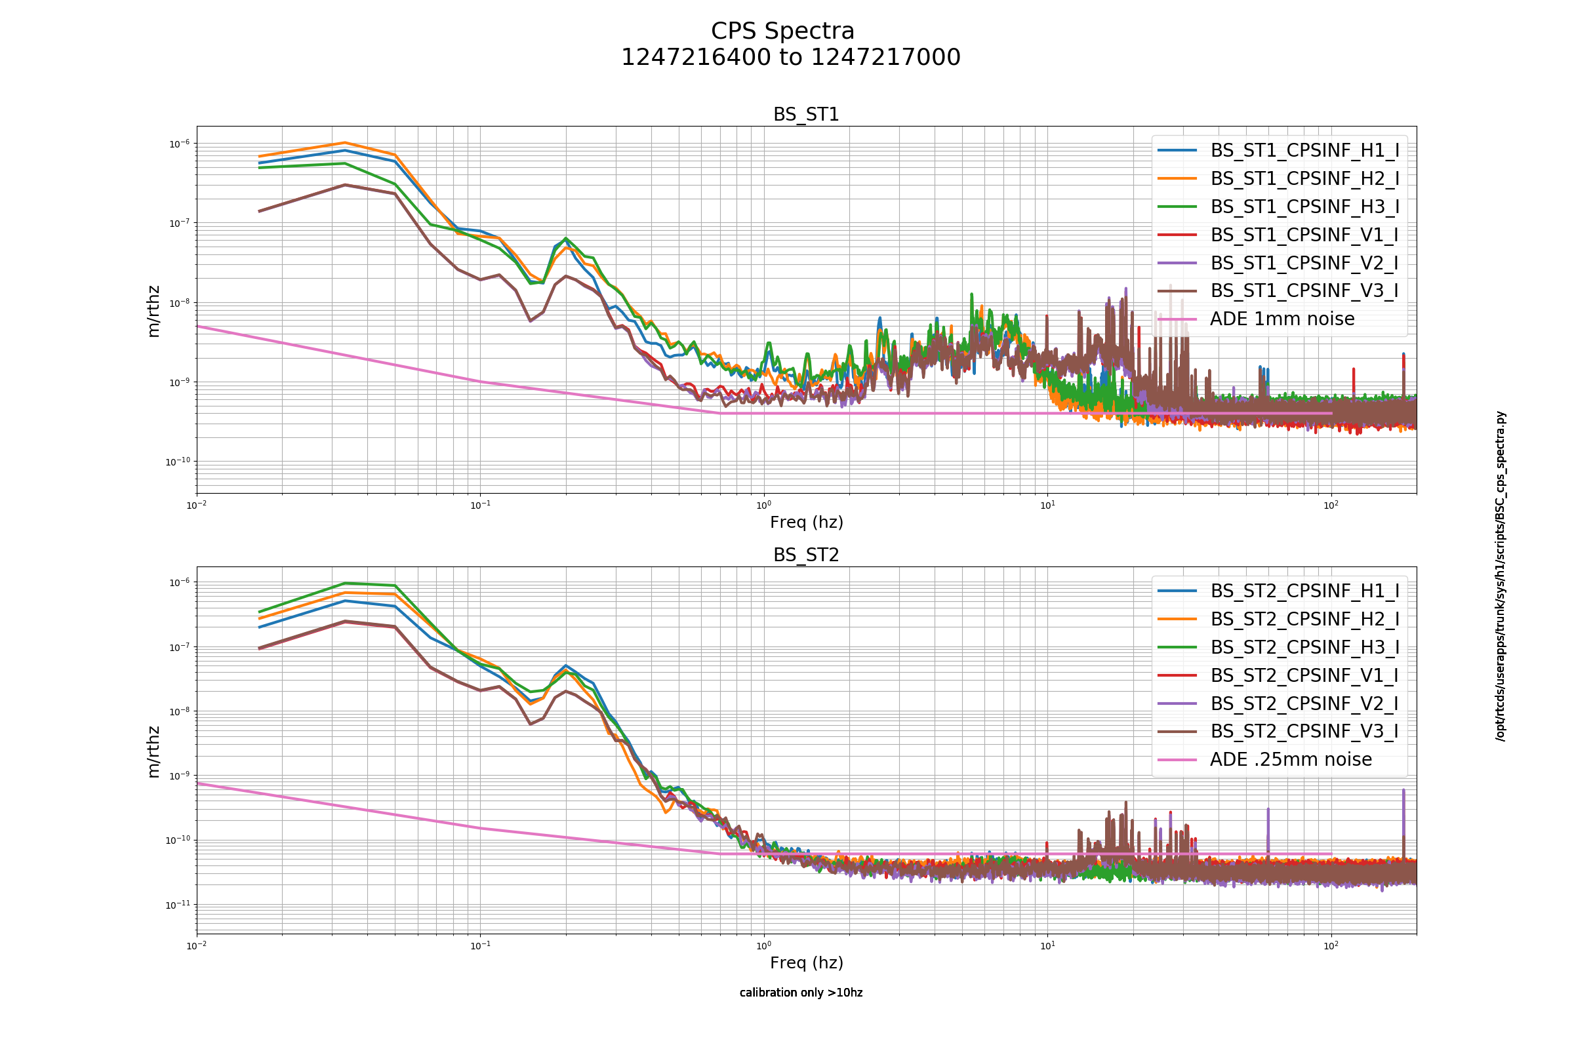Click the vertical BSC_cps_spectra.py script path text

[1501, 576]
